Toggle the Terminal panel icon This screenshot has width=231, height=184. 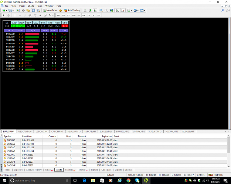tap(33, 10)
